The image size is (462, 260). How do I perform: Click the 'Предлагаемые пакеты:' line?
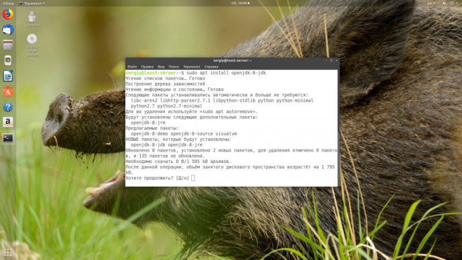152,128
